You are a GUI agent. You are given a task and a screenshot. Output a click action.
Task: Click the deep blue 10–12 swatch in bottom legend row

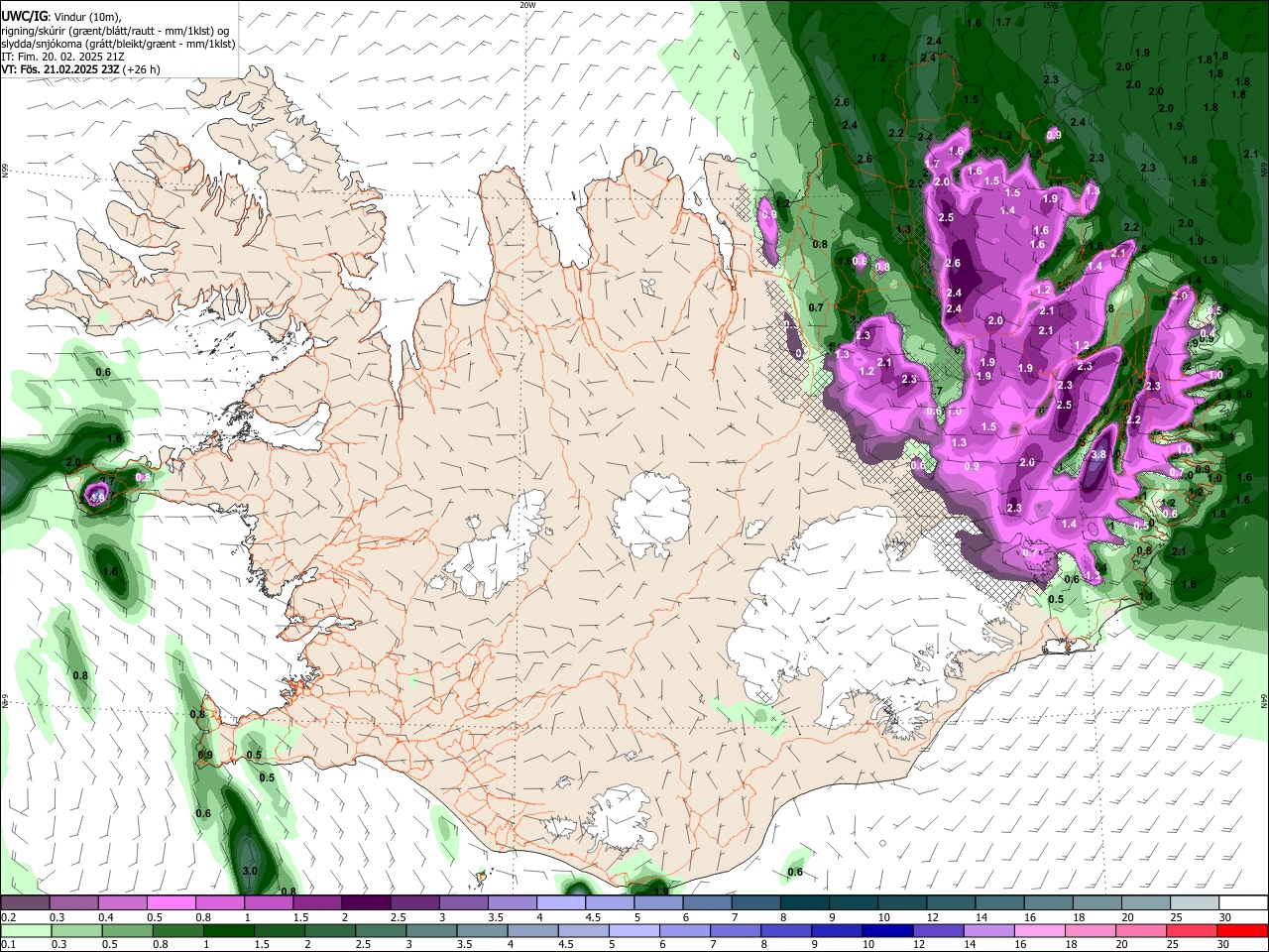888,930
